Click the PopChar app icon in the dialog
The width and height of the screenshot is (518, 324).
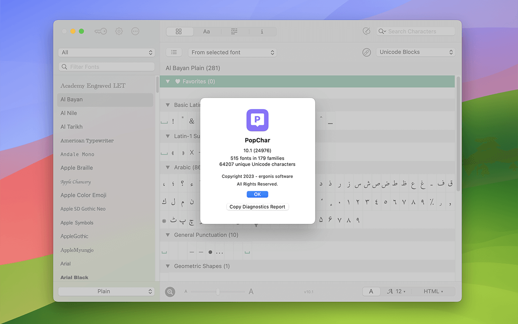(x=257, y=120)
